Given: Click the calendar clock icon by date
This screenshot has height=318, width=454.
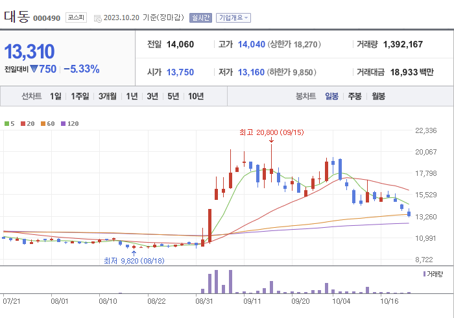Looking at the screenshot, I should [x=98, y=19].
